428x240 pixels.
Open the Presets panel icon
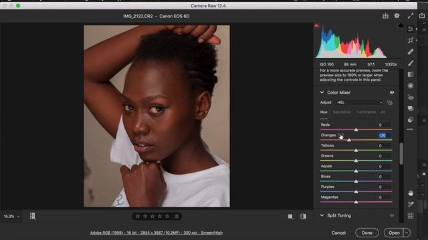[410, 120]
